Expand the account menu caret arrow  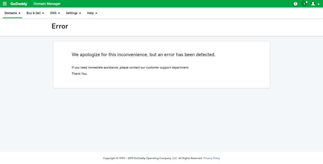click(319, 4)
